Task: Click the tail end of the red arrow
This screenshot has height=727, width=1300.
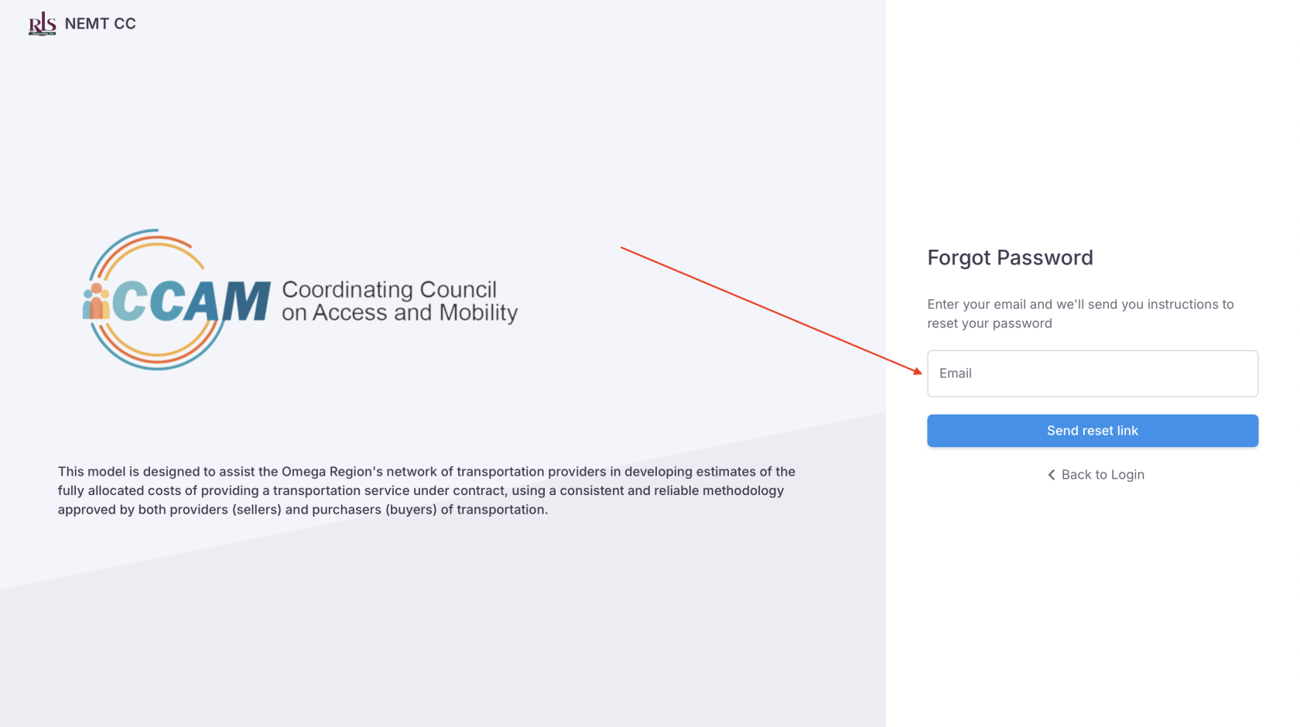Action: coord(624,249)
